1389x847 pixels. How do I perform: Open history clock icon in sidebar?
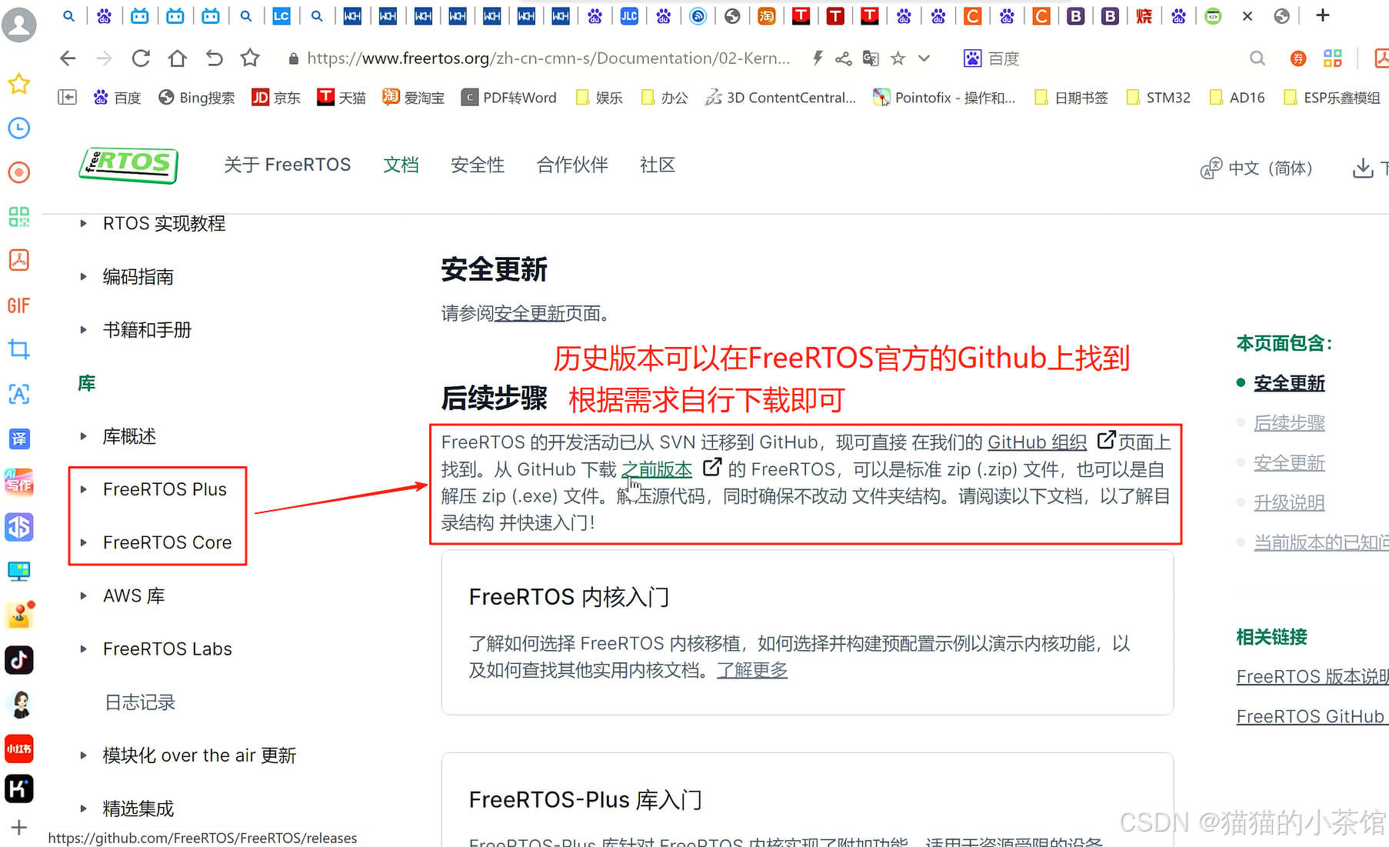(19, 128)
